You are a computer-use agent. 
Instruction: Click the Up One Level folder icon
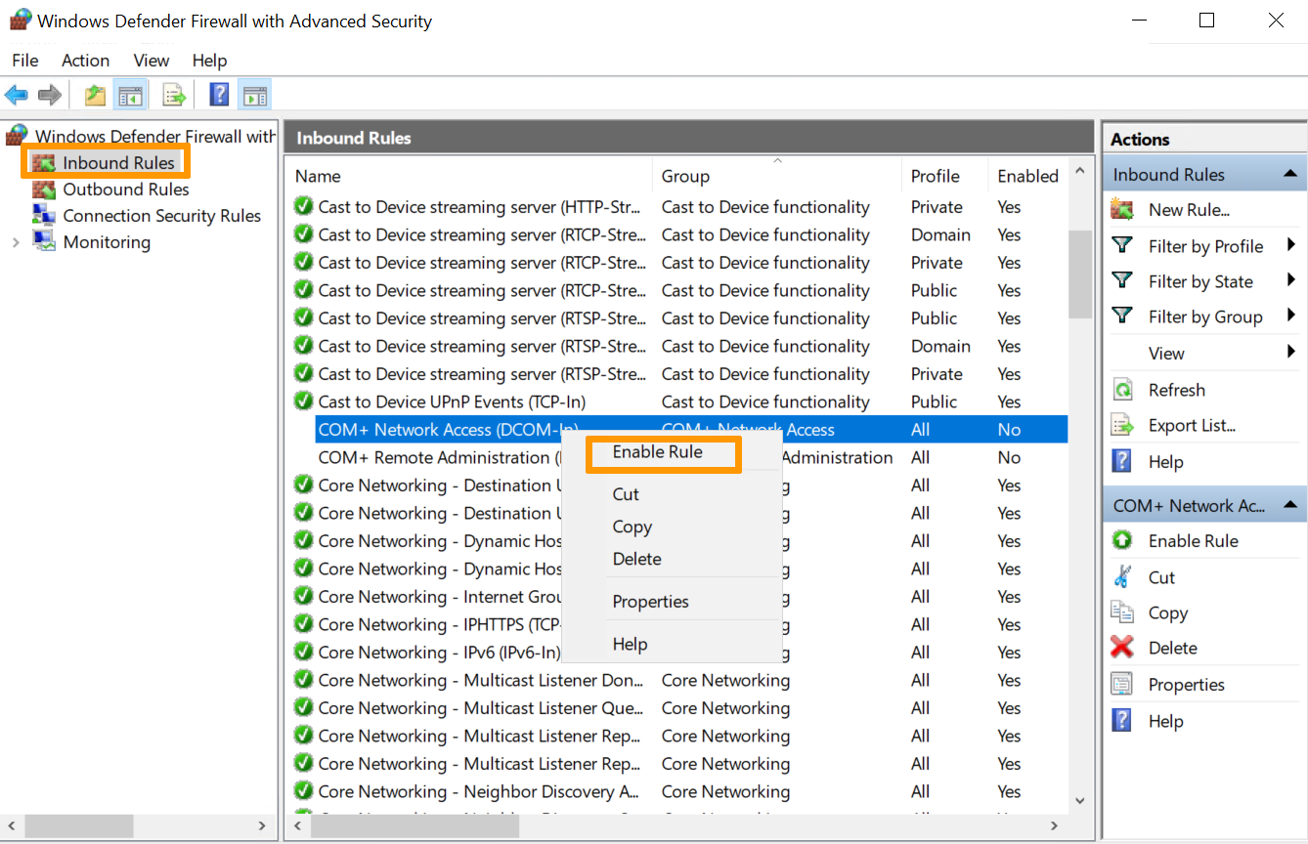pyautogui.click(x=95, y=95)
